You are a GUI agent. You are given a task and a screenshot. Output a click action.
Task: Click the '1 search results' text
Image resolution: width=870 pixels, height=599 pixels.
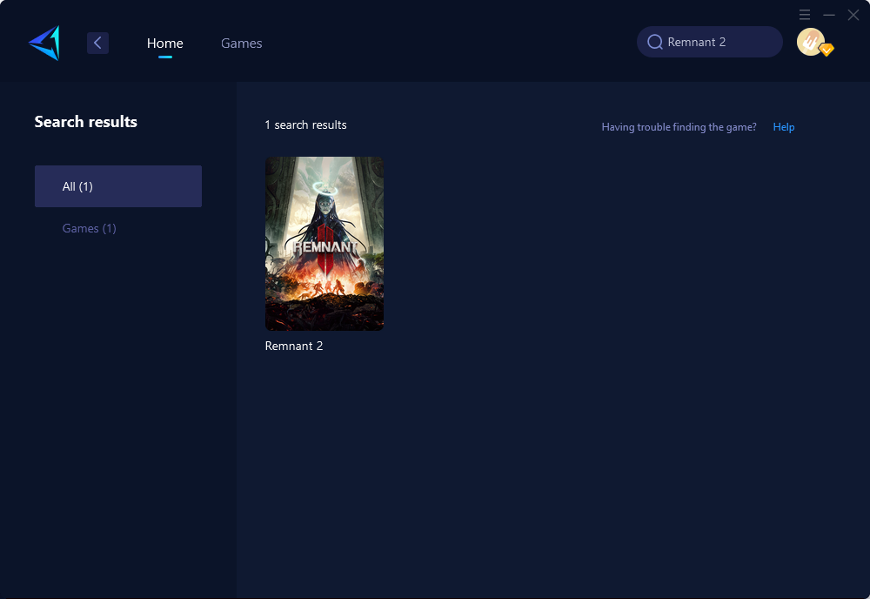[305, 125]
